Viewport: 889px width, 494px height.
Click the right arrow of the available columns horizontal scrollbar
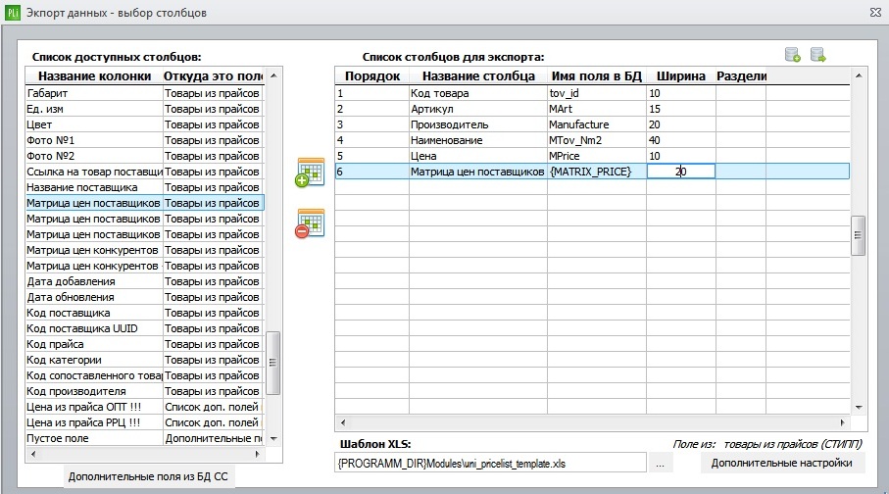(x=258, y=454)
